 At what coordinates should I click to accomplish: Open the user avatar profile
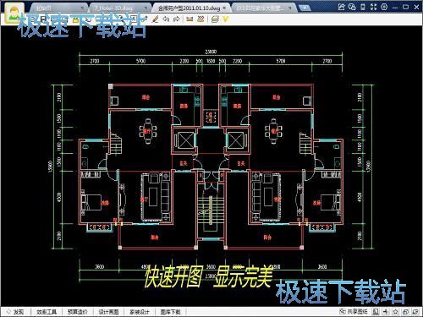click(14, 13)
